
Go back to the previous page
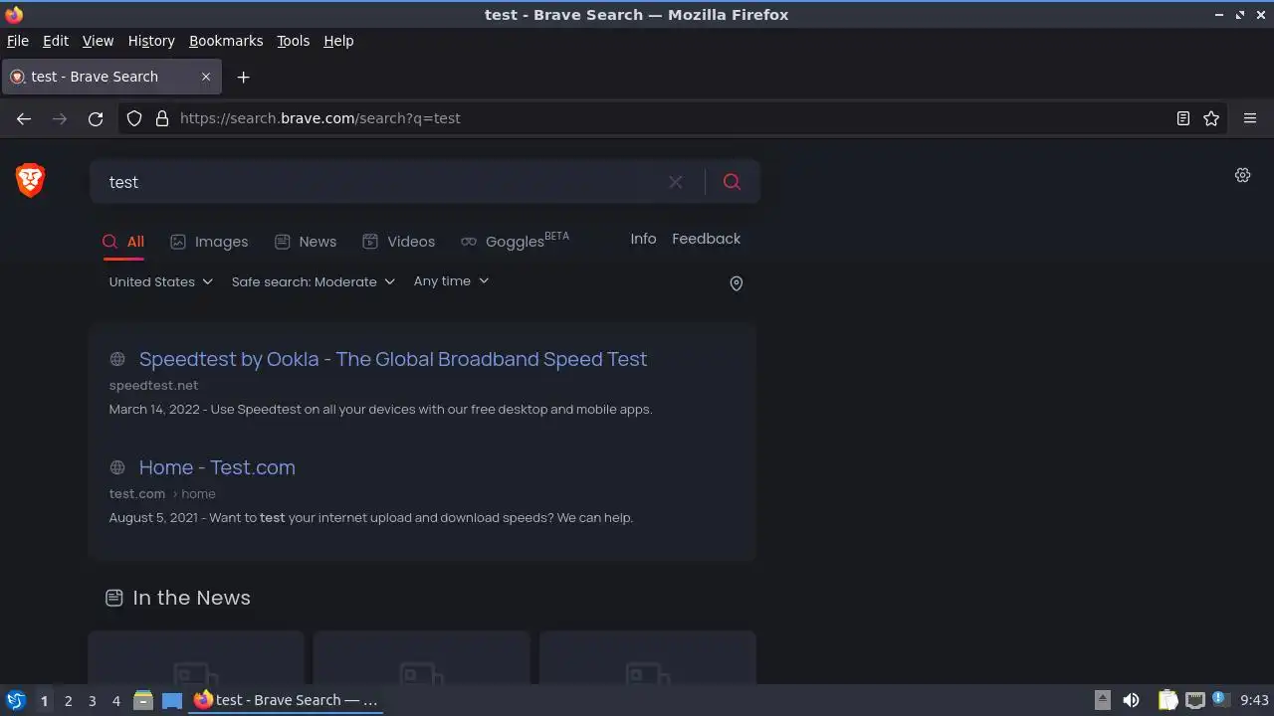pyautogui.click(x=24, y=118)
